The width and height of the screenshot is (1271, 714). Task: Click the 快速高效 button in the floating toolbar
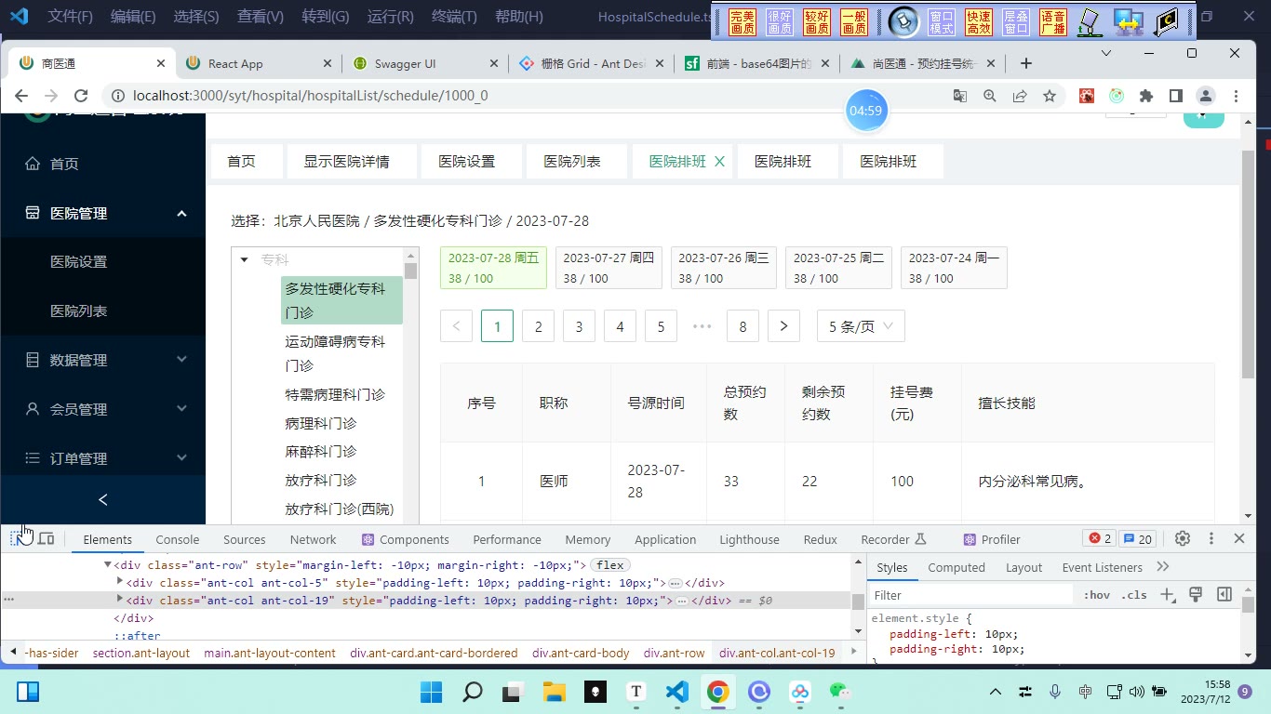point(979,22)
